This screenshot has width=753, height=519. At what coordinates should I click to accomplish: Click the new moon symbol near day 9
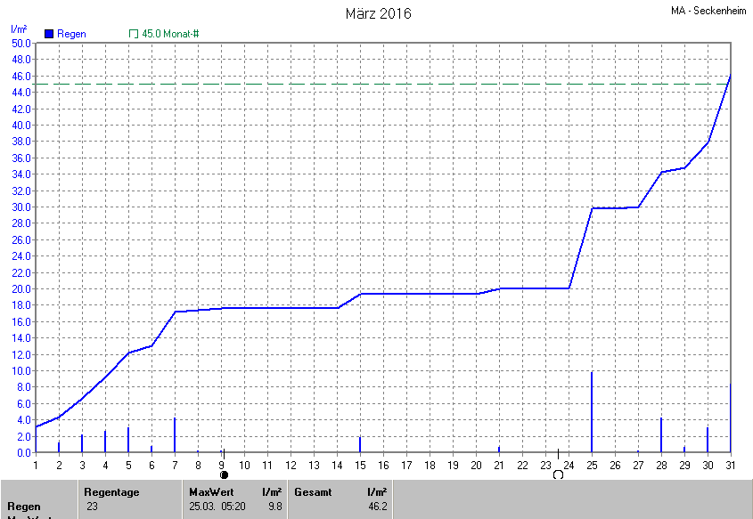click(224, 474)
